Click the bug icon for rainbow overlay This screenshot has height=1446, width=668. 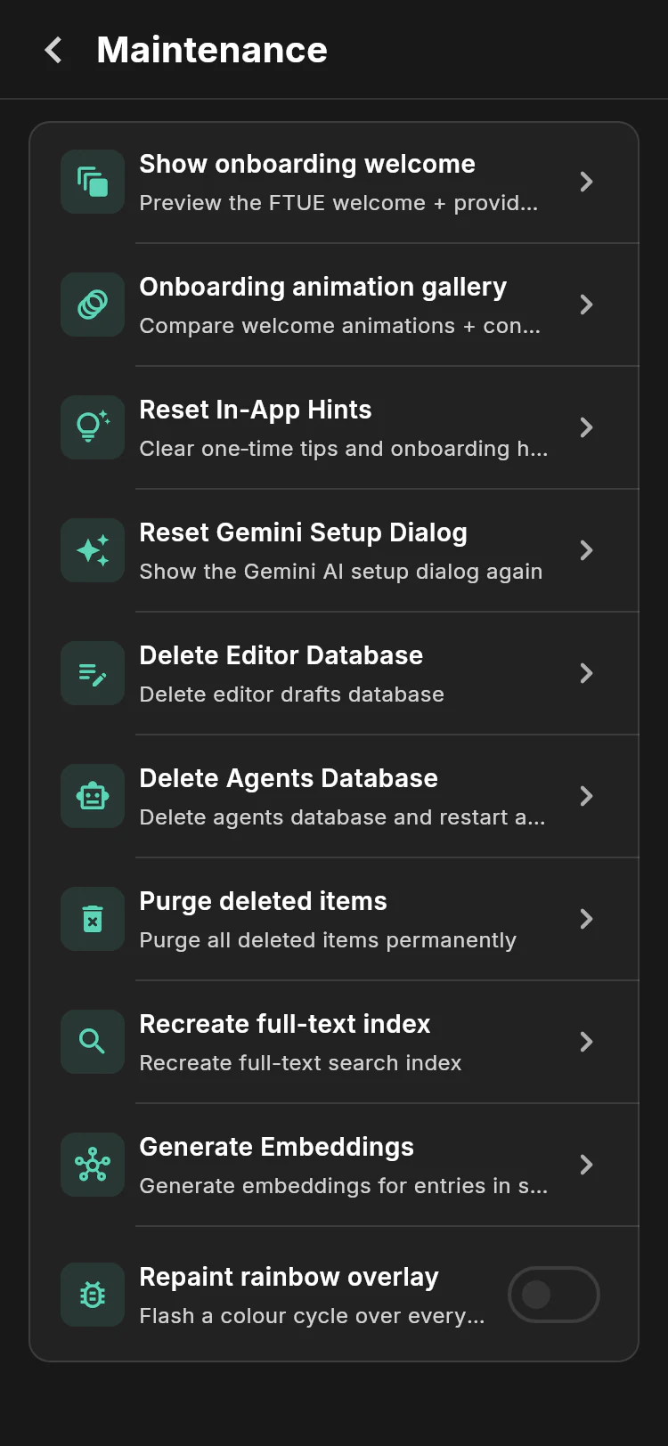93,1295
